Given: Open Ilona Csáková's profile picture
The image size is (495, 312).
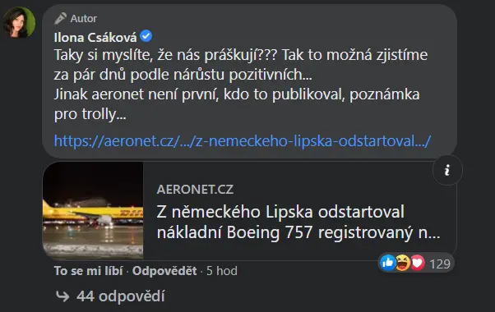Looking at the screenshot, I should point(19,22).
